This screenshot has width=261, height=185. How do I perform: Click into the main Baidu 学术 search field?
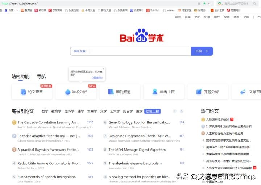[x=140, y=51]
